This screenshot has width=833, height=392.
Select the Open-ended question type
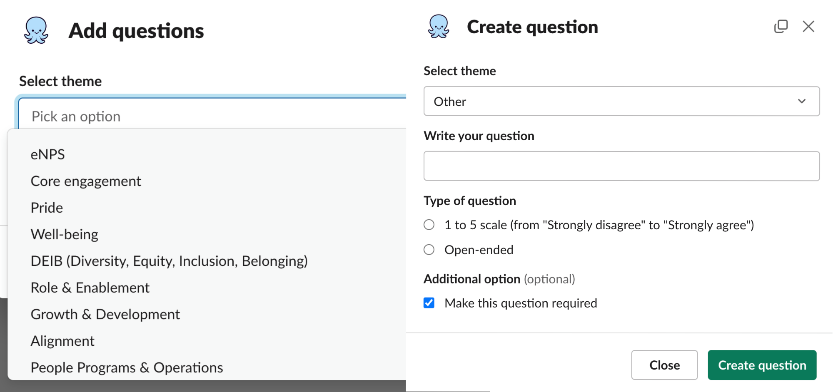pyautogui.click(x=429, y=250)
